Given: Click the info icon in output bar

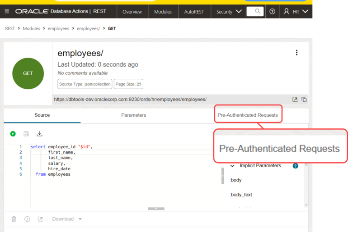Looking at the screenshot, I should click(27, 219).
